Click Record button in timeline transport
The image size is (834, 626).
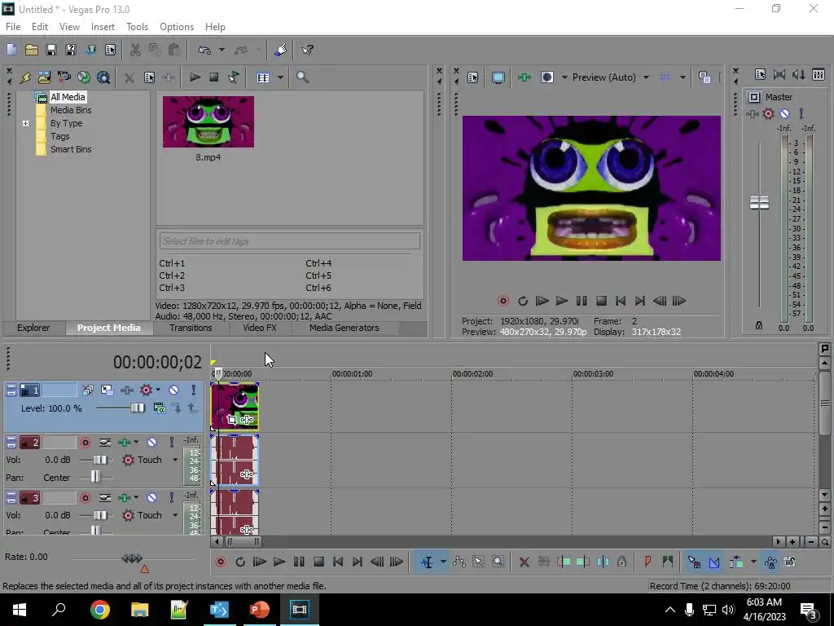pyautogui.click(x=220, y=562)
